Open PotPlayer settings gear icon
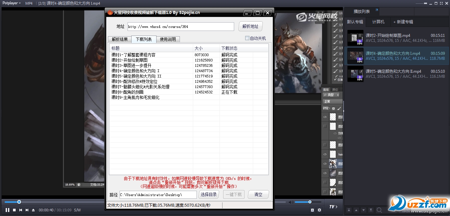 click(x=319, y=210)
